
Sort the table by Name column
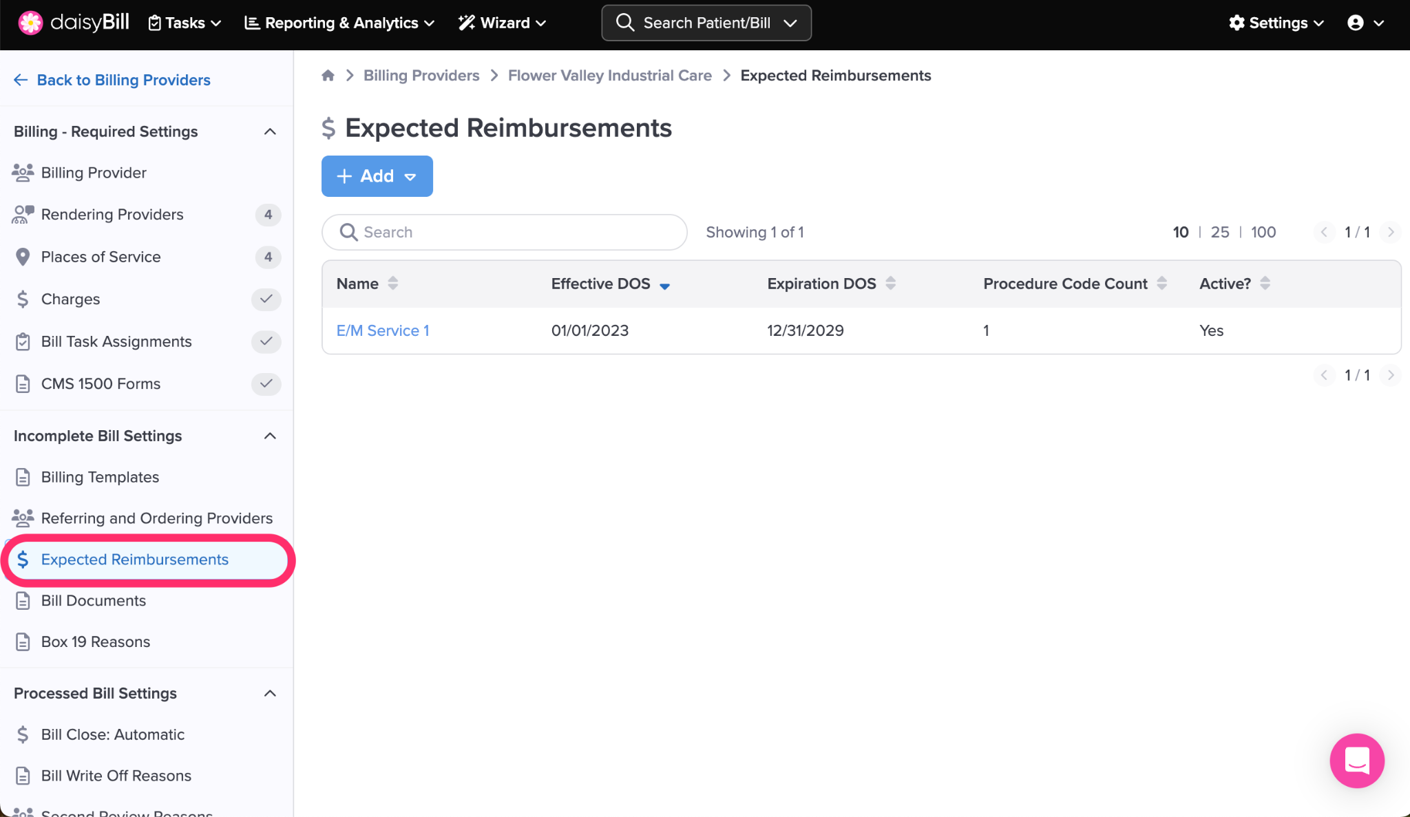(393, 284)
